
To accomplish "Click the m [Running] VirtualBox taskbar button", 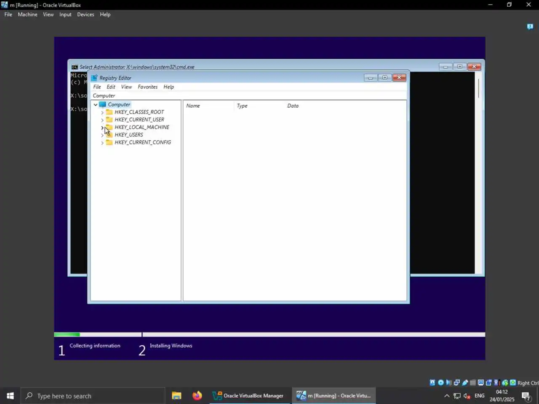I will click(334, 396).
